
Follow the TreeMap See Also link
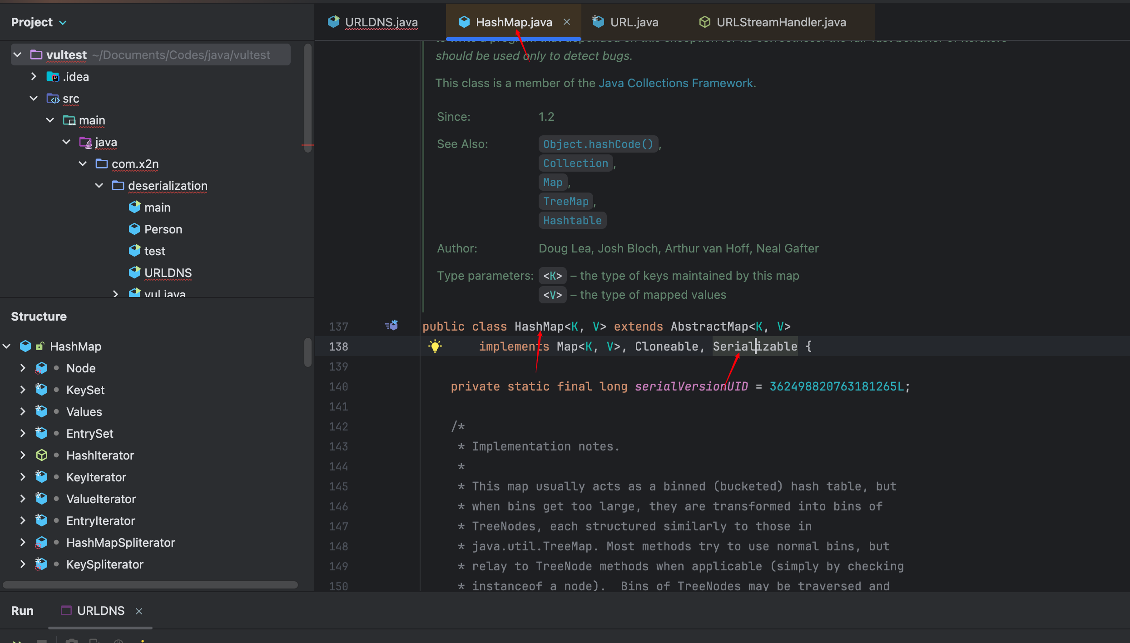[566, 201]
